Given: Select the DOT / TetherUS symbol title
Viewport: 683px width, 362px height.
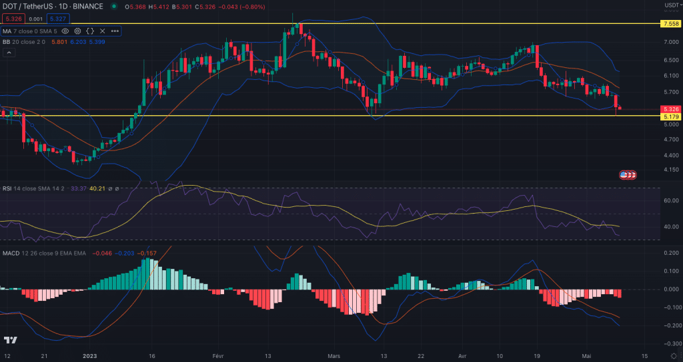Looking at the screenshot, I should coord(53,7).
